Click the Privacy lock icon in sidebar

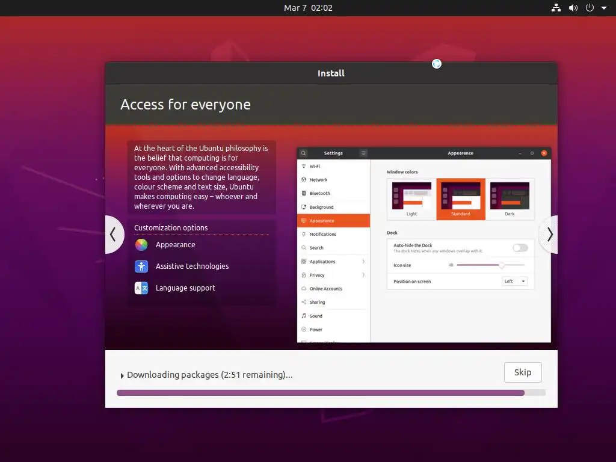(304, 275)
